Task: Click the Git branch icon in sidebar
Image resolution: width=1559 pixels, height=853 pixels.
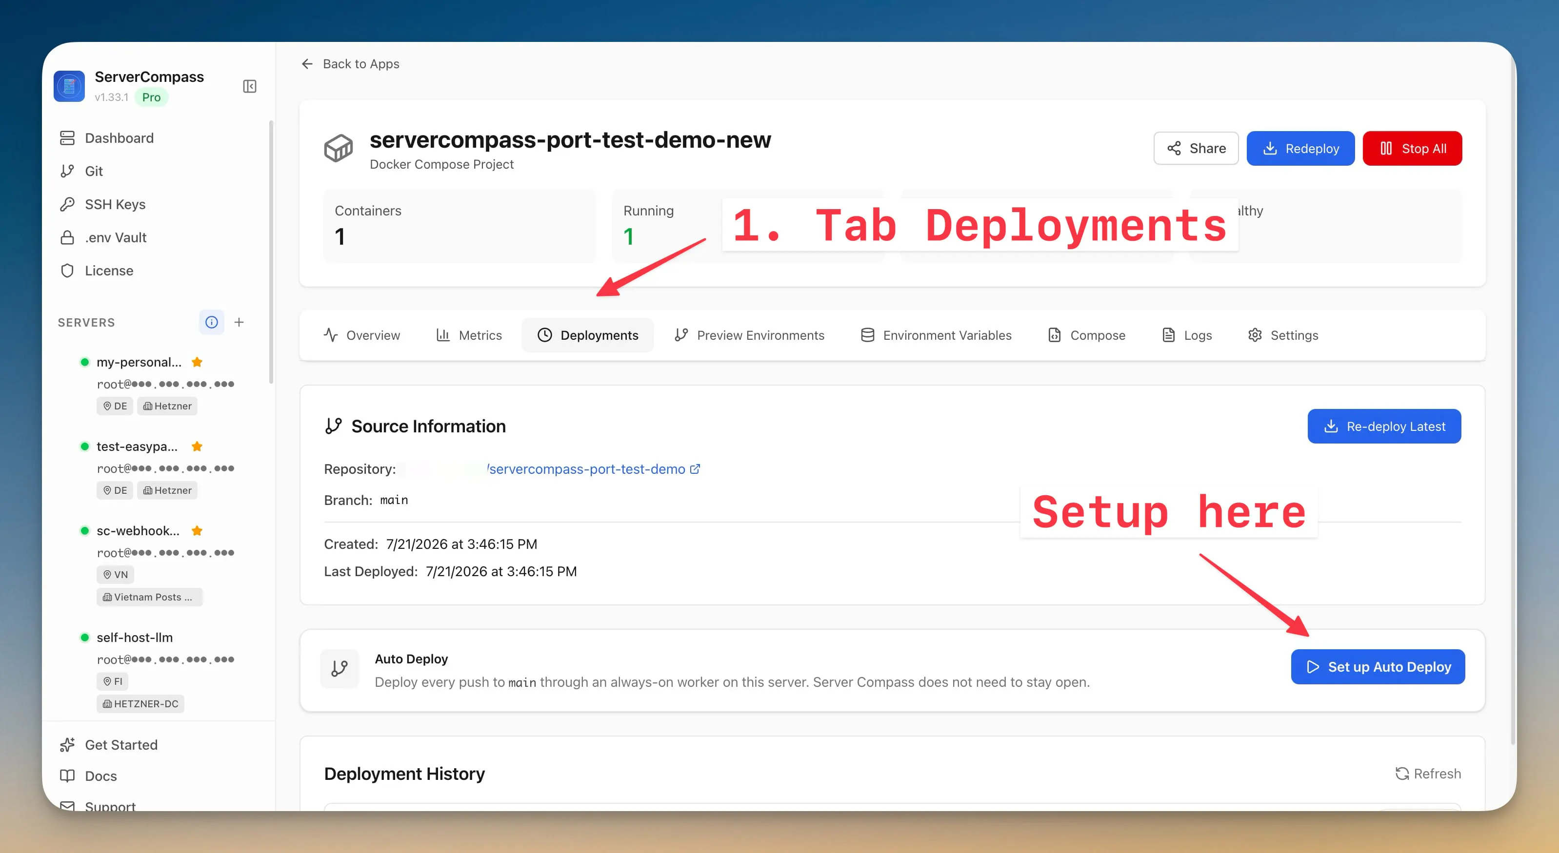Action: coord(67,171)
